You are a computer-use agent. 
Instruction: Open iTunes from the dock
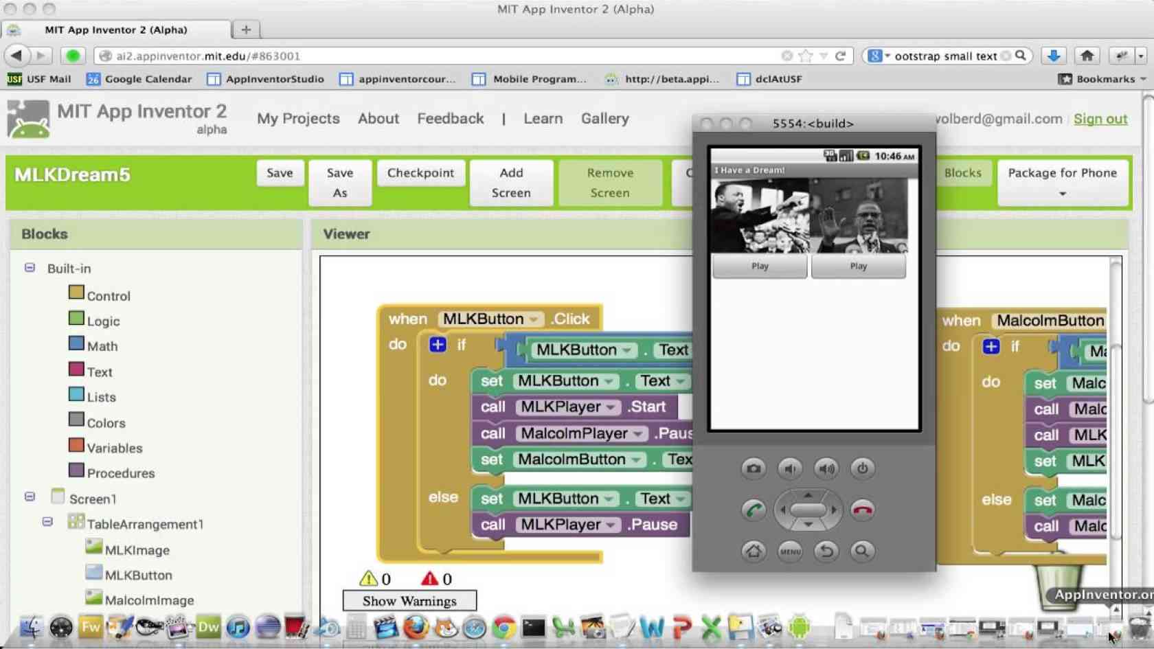(x=238, y=627)
